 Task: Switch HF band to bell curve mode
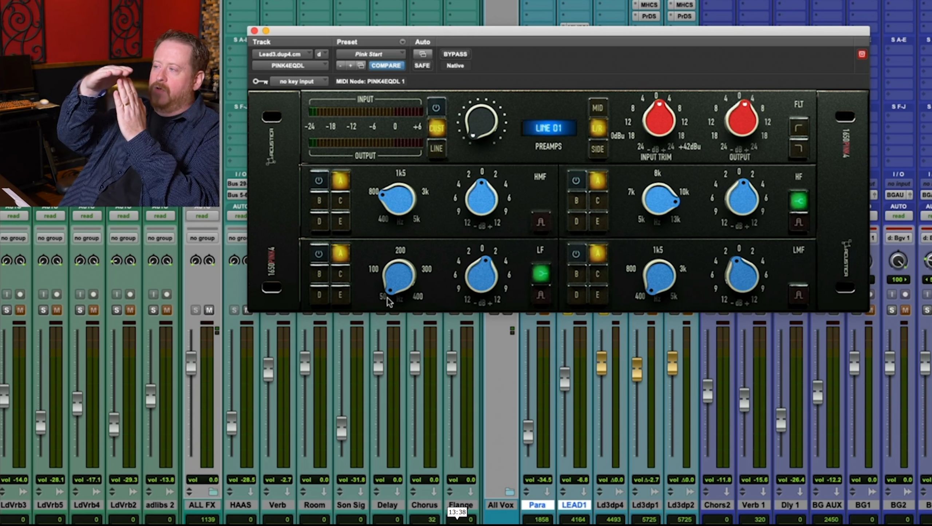[x=798, y=222]
